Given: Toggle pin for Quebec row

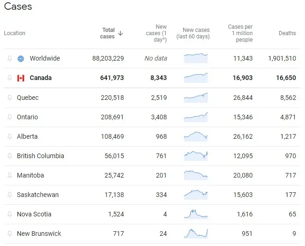Looking at the screenshot, I should pos(9,98).
